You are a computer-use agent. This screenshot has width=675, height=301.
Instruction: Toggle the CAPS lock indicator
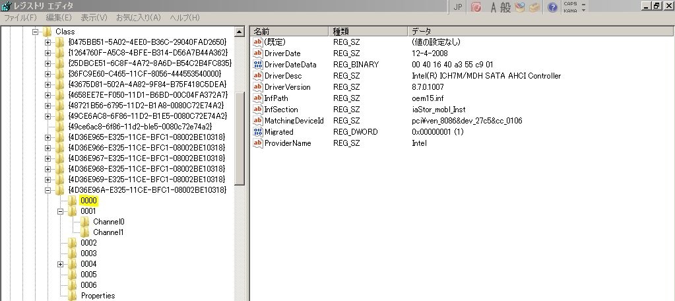(x=570, y=4)
